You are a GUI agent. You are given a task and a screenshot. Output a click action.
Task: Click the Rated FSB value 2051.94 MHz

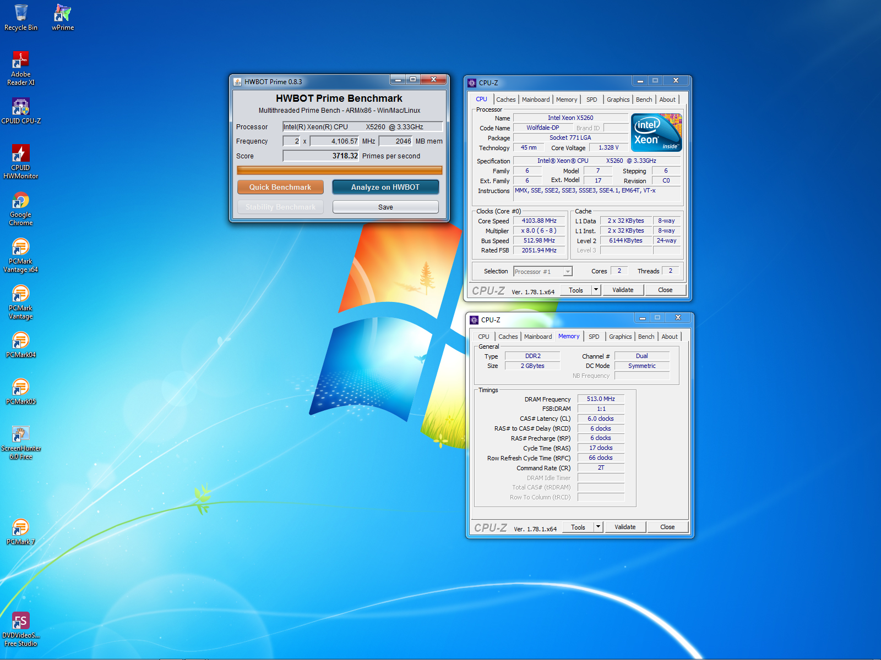pos(539,250)
